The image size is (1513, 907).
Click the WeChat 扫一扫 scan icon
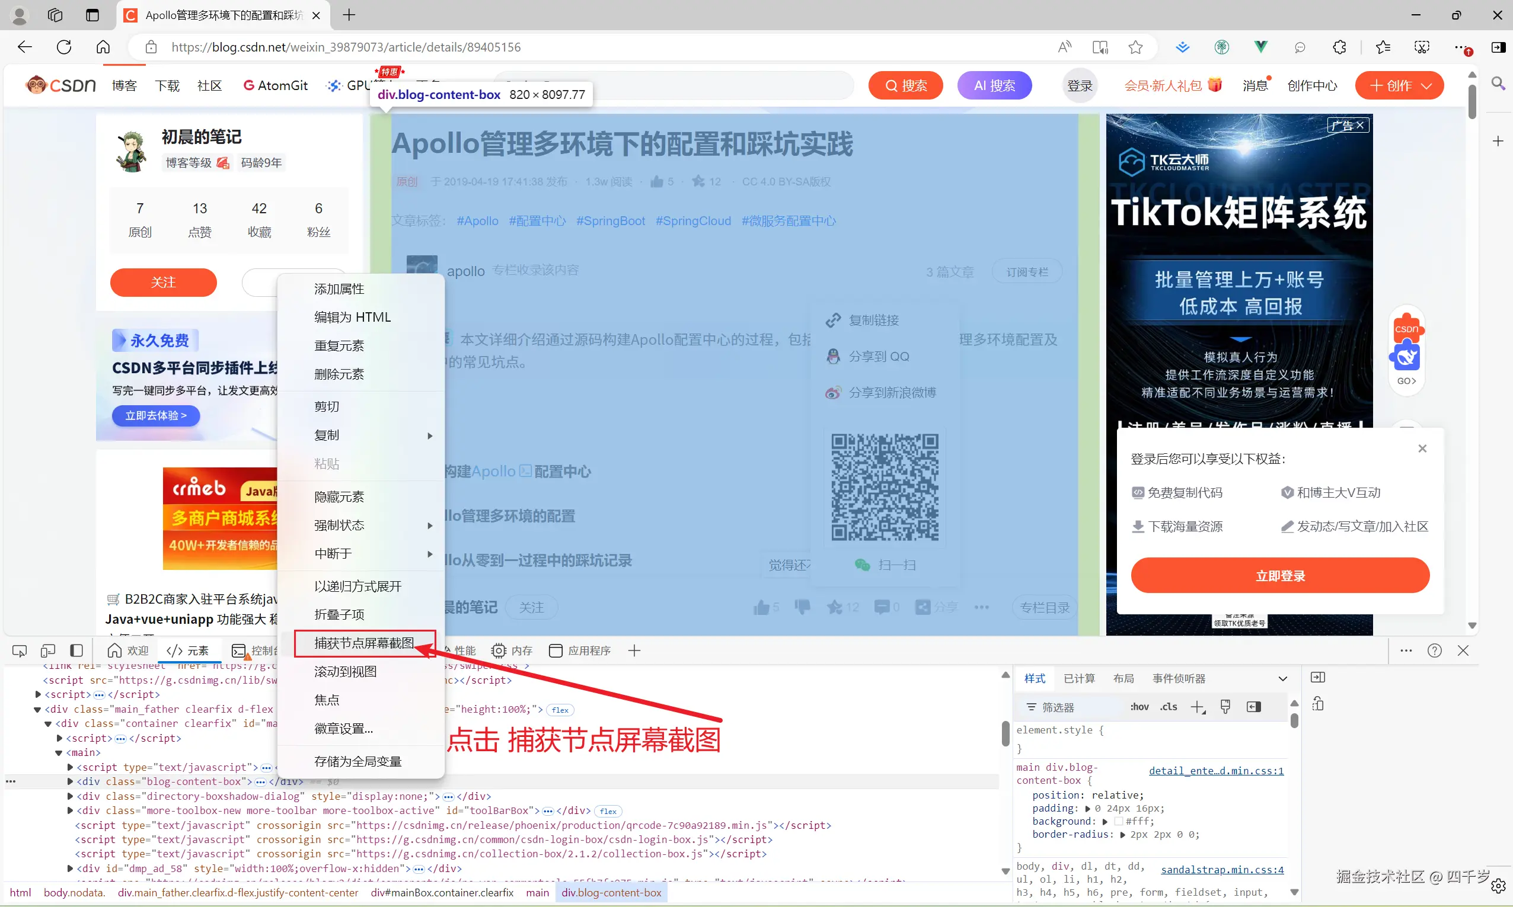(x=862, y=564)
